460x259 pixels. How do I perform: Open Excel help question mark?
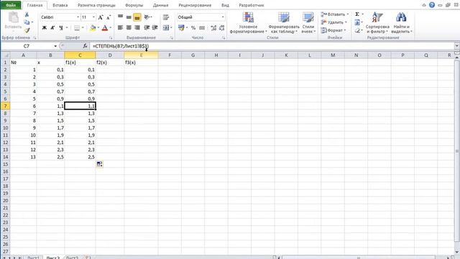[432, 5]
